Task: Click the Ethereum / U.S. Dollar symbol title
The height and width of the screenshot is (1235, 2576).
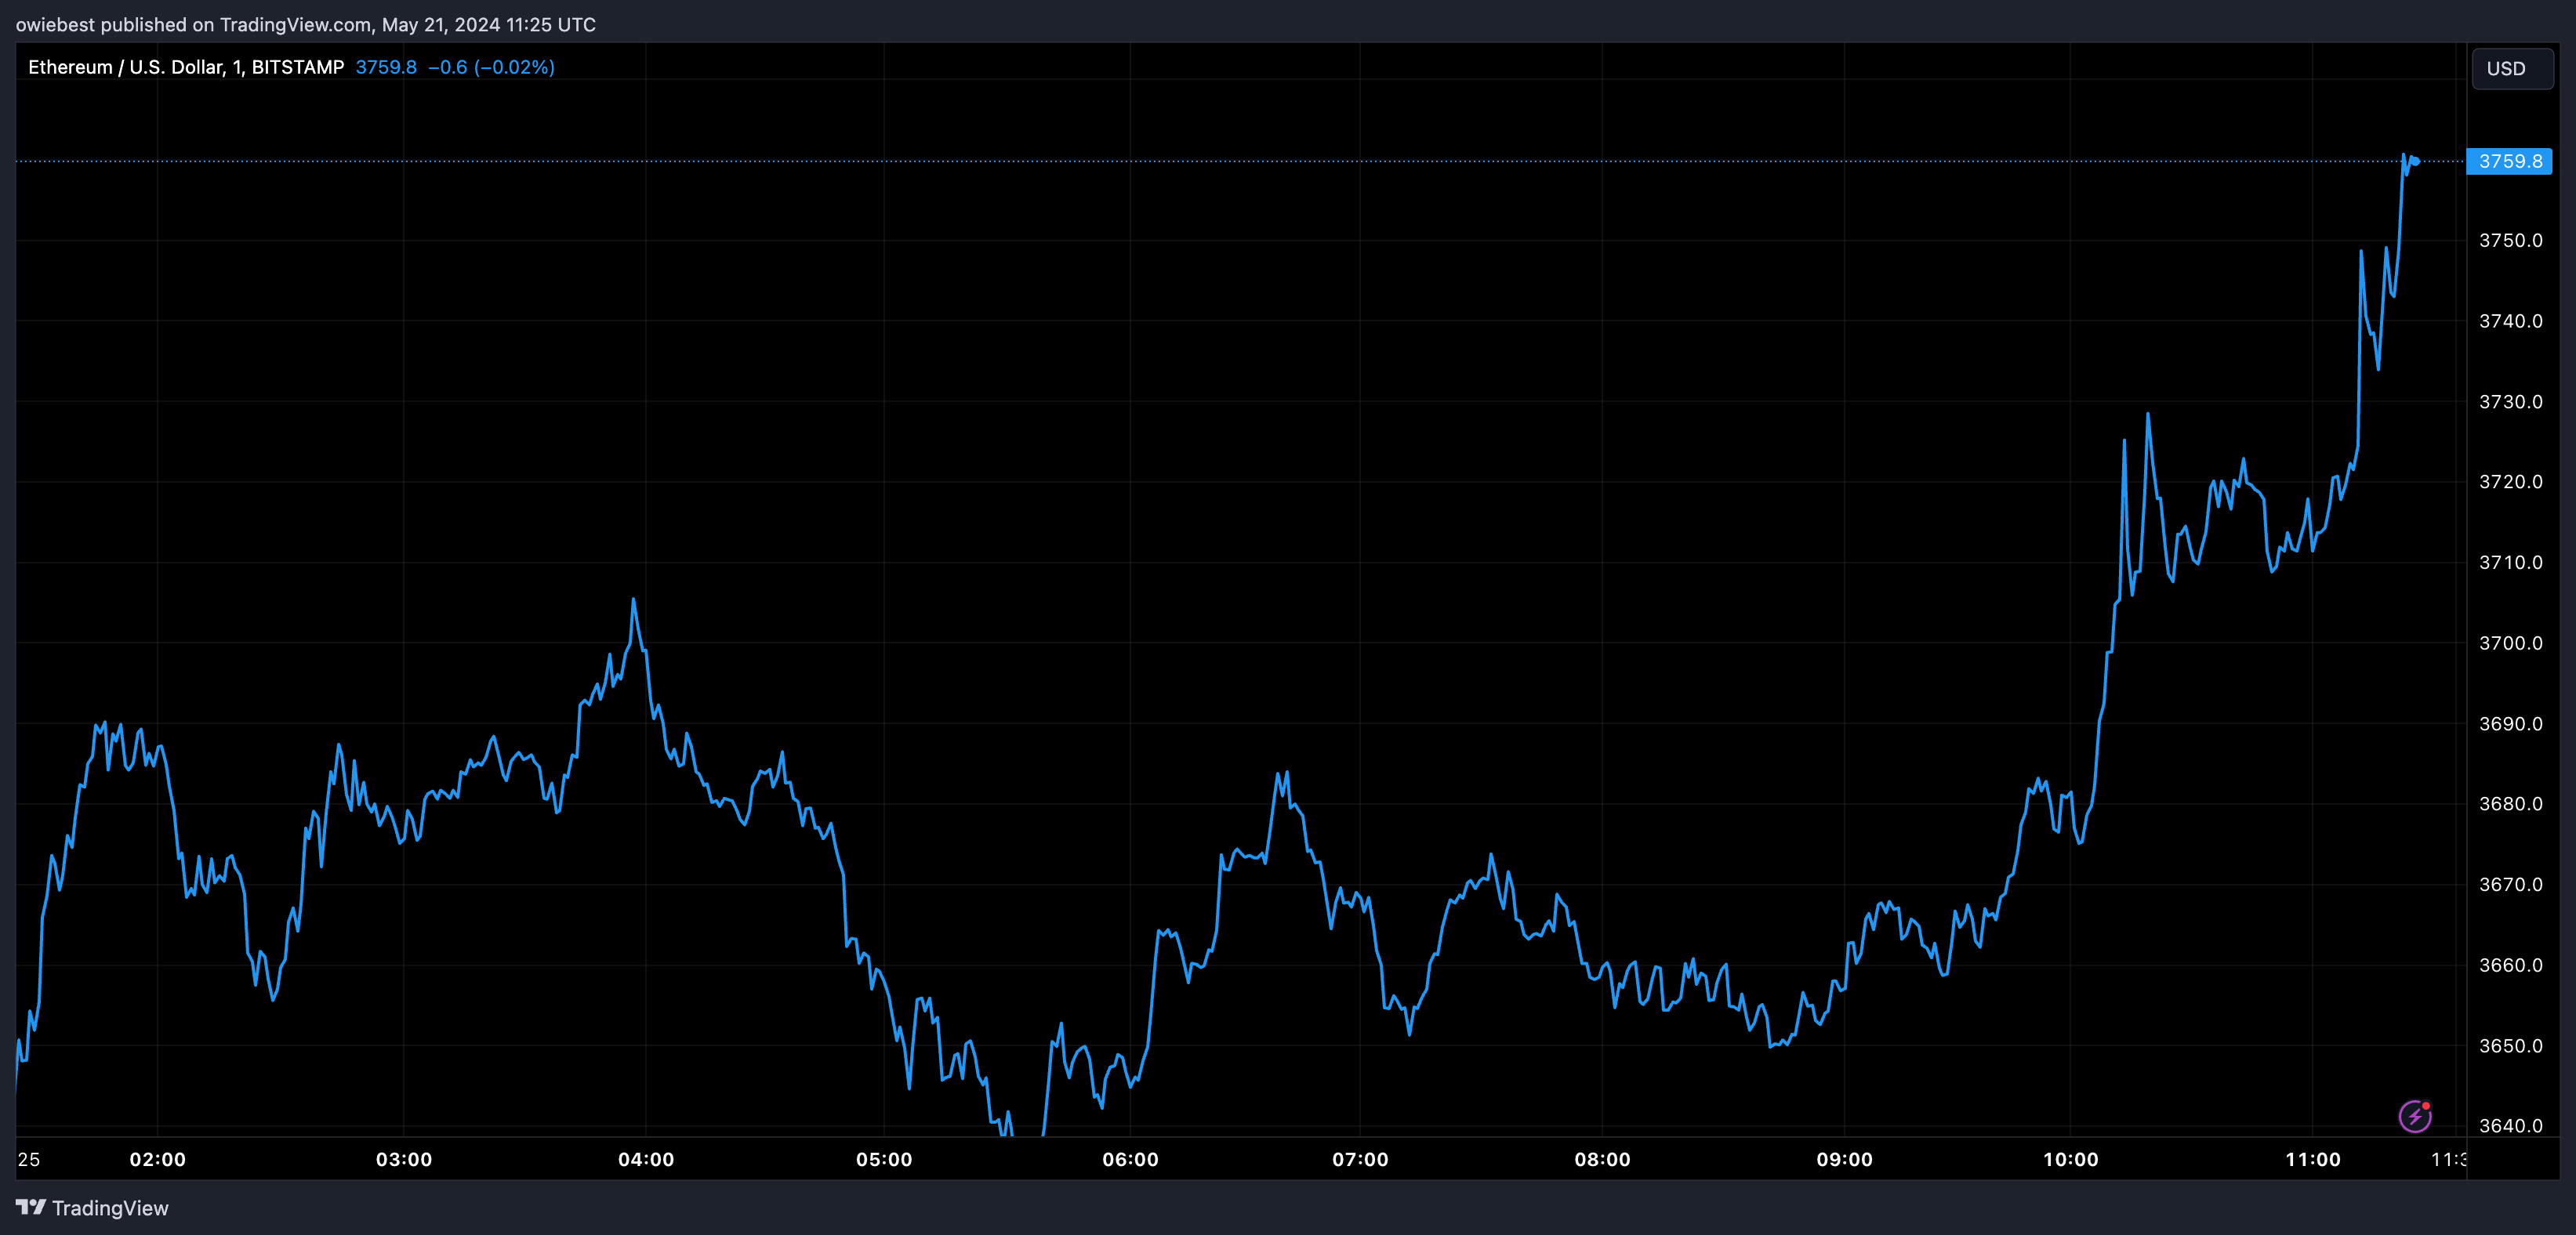Action: (x=186, y=67)
